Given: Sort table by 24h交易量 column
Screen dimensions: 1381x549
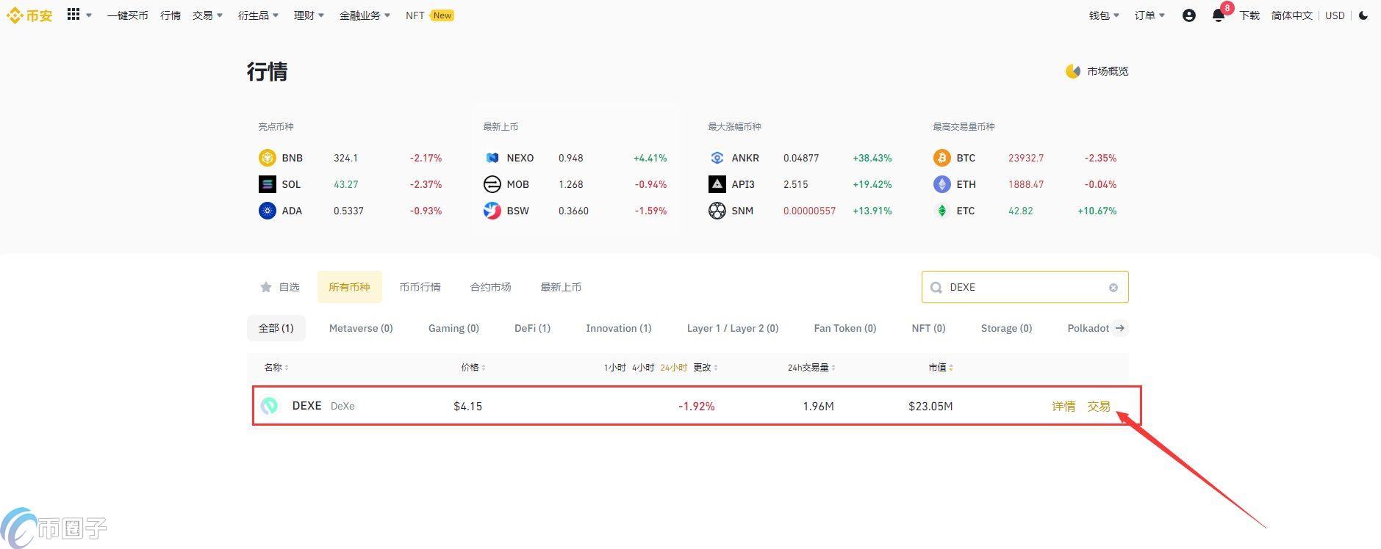Looking at the screenshot, I should pyautogui.click(x=811, y=368).
